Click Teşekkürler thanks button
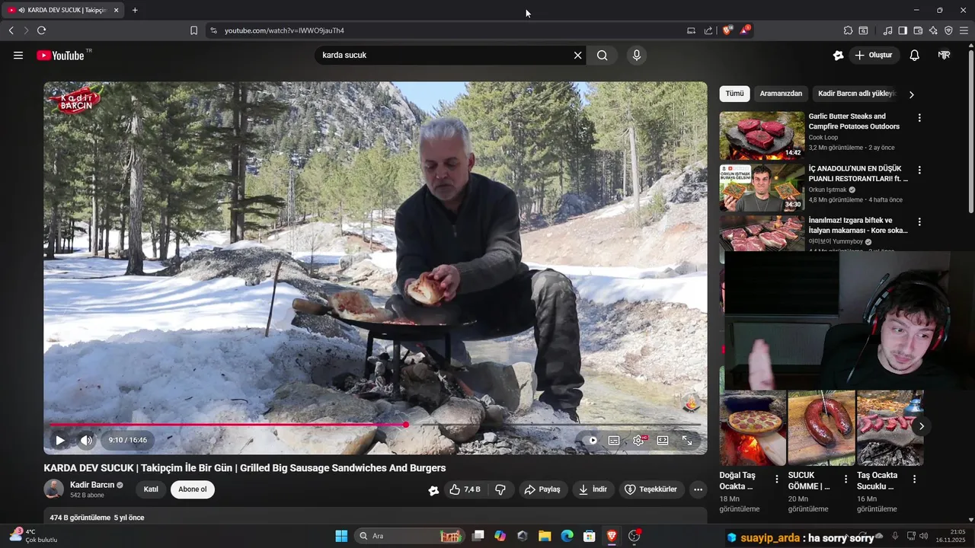The image size is (975, 548). tap(651, 489)
